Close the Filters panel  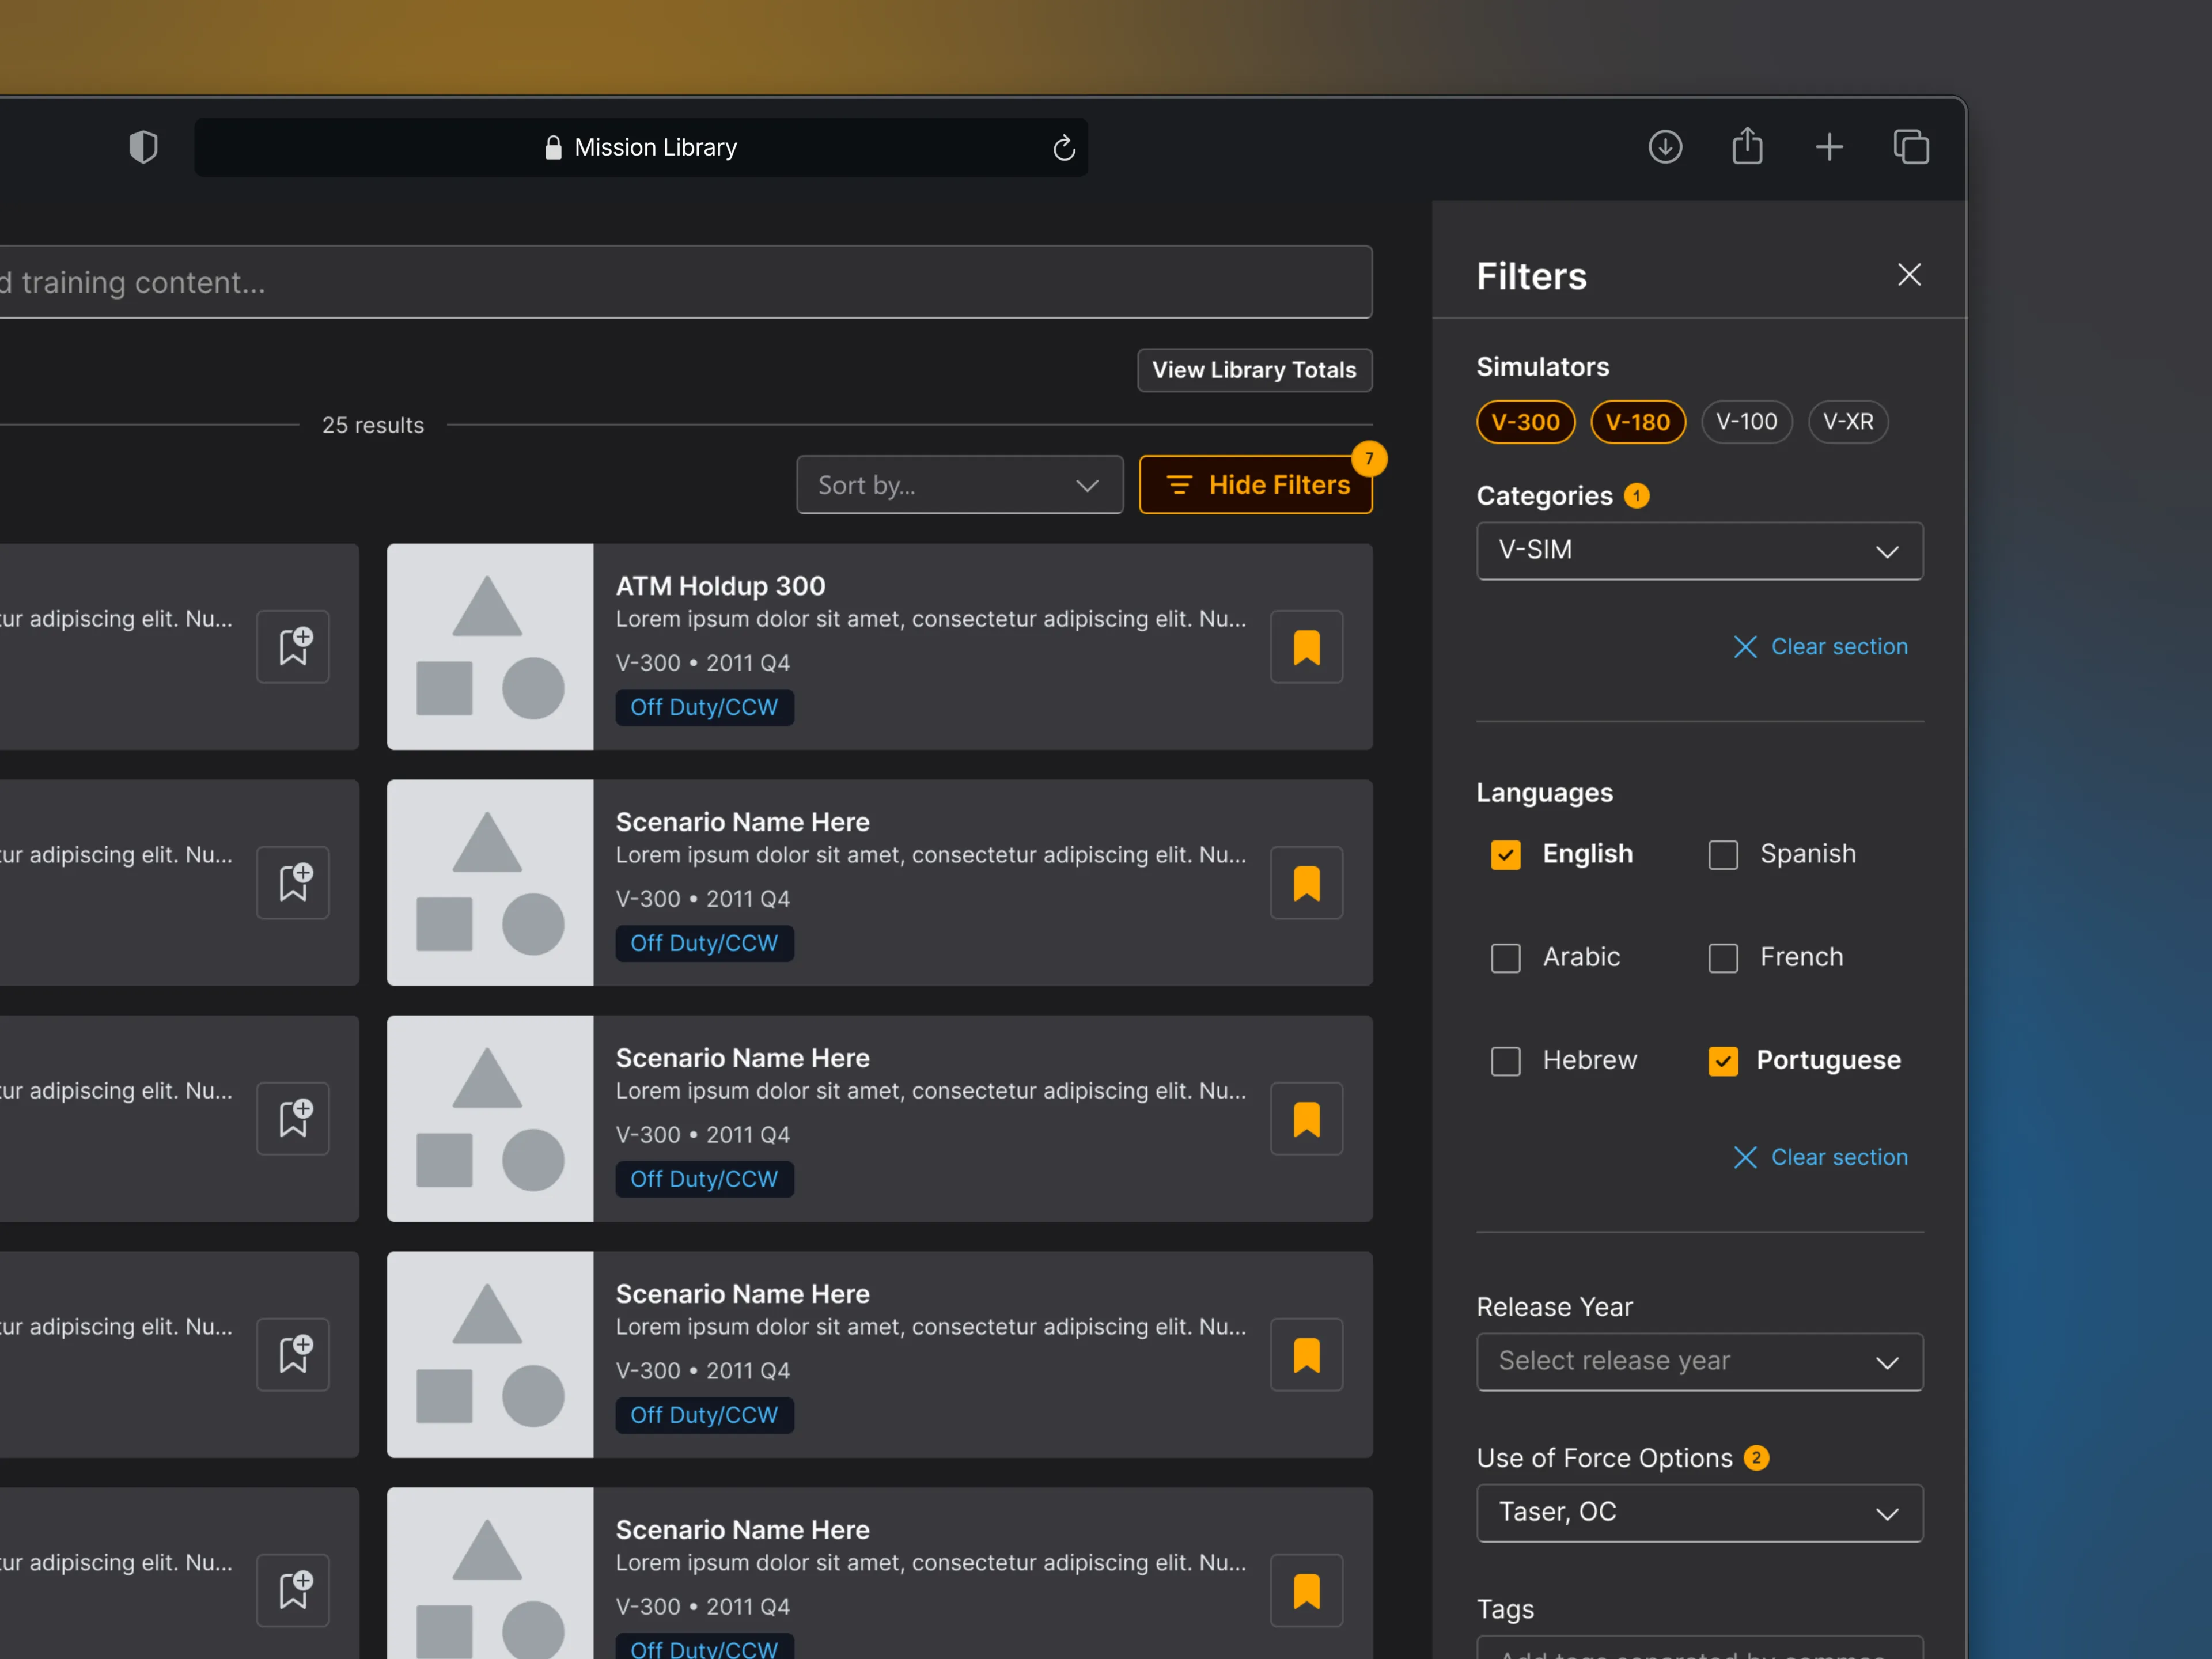click(1909, 275)
